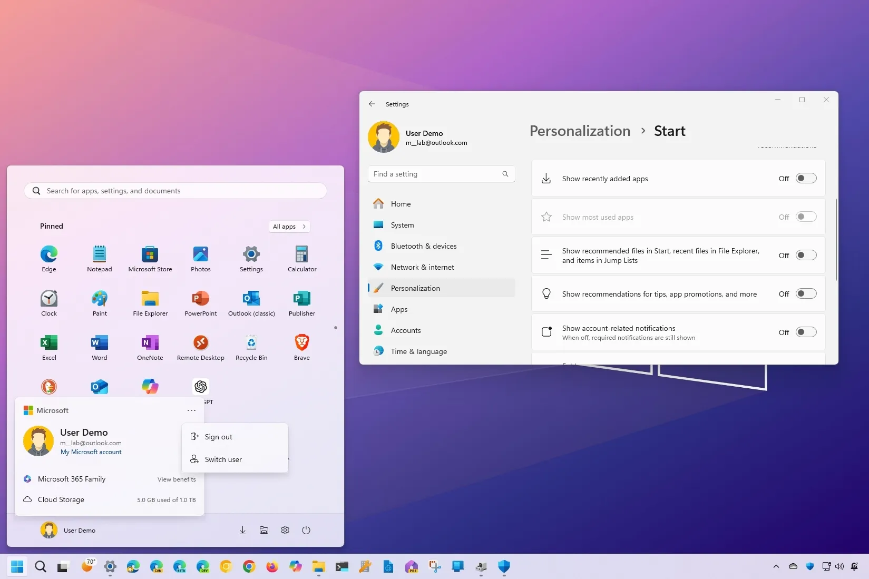This screenshot has width=869, height=579.
Task: Open Settings gear in Start footer
Action: pyautogui.click(x=285, y=530)
